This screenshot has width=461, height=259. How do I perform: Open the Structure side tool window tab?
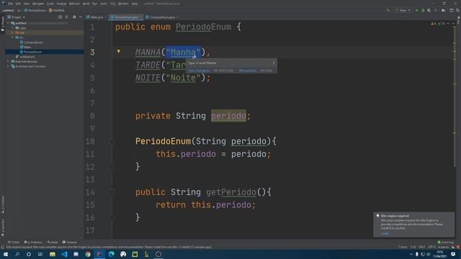point(3,204)
